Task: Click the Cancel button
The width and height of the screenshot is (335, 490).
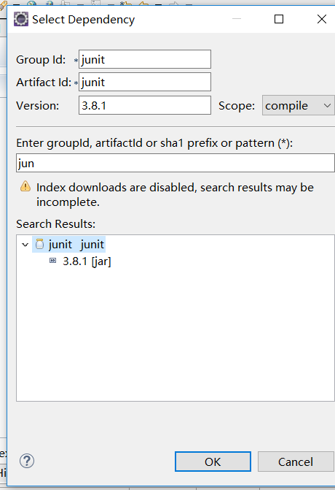Action: pos(296,462)
